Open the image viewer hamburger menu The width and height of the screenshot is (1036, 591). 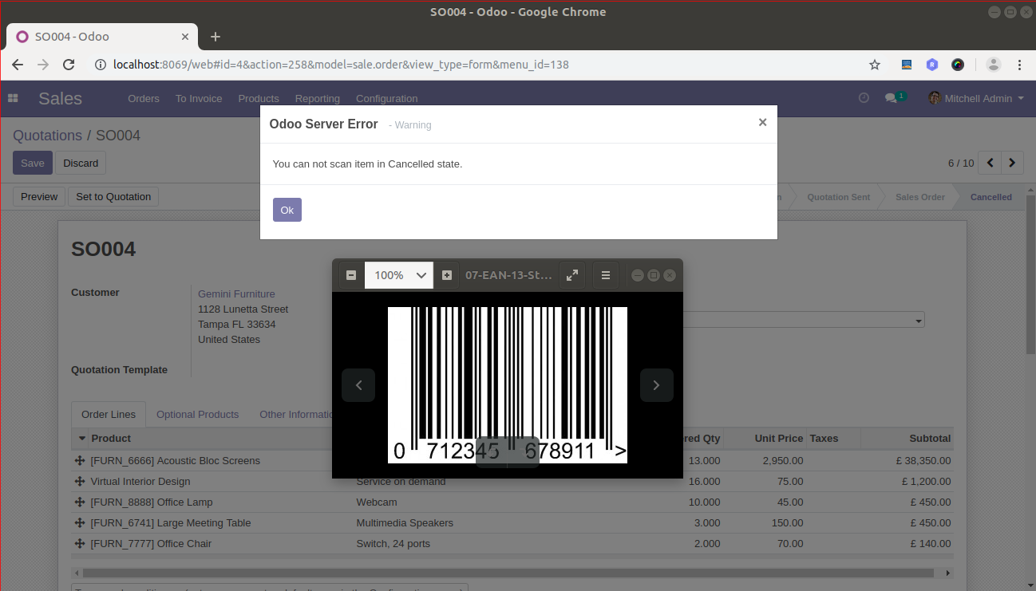[x=606, y=275]
